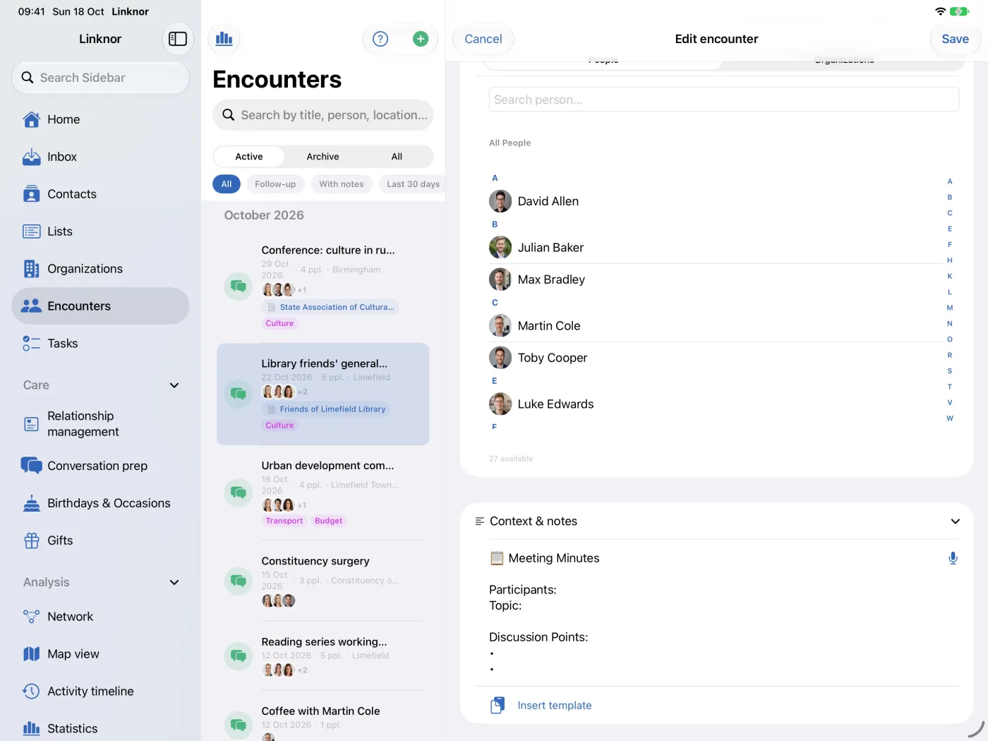Collapse the Context & notes section
This screenshot has height=741, width=988.
(955, 522)
